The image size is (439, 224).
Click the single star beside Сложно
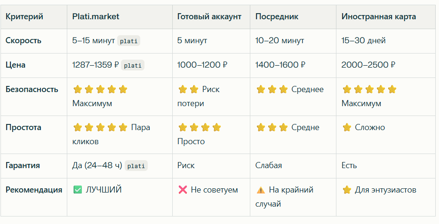point(347,127)
